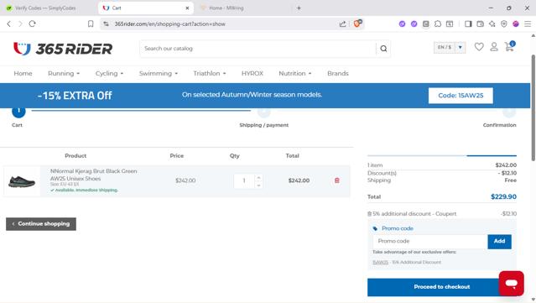
Task: Click the quantity input field
Action: pos(244,181)
